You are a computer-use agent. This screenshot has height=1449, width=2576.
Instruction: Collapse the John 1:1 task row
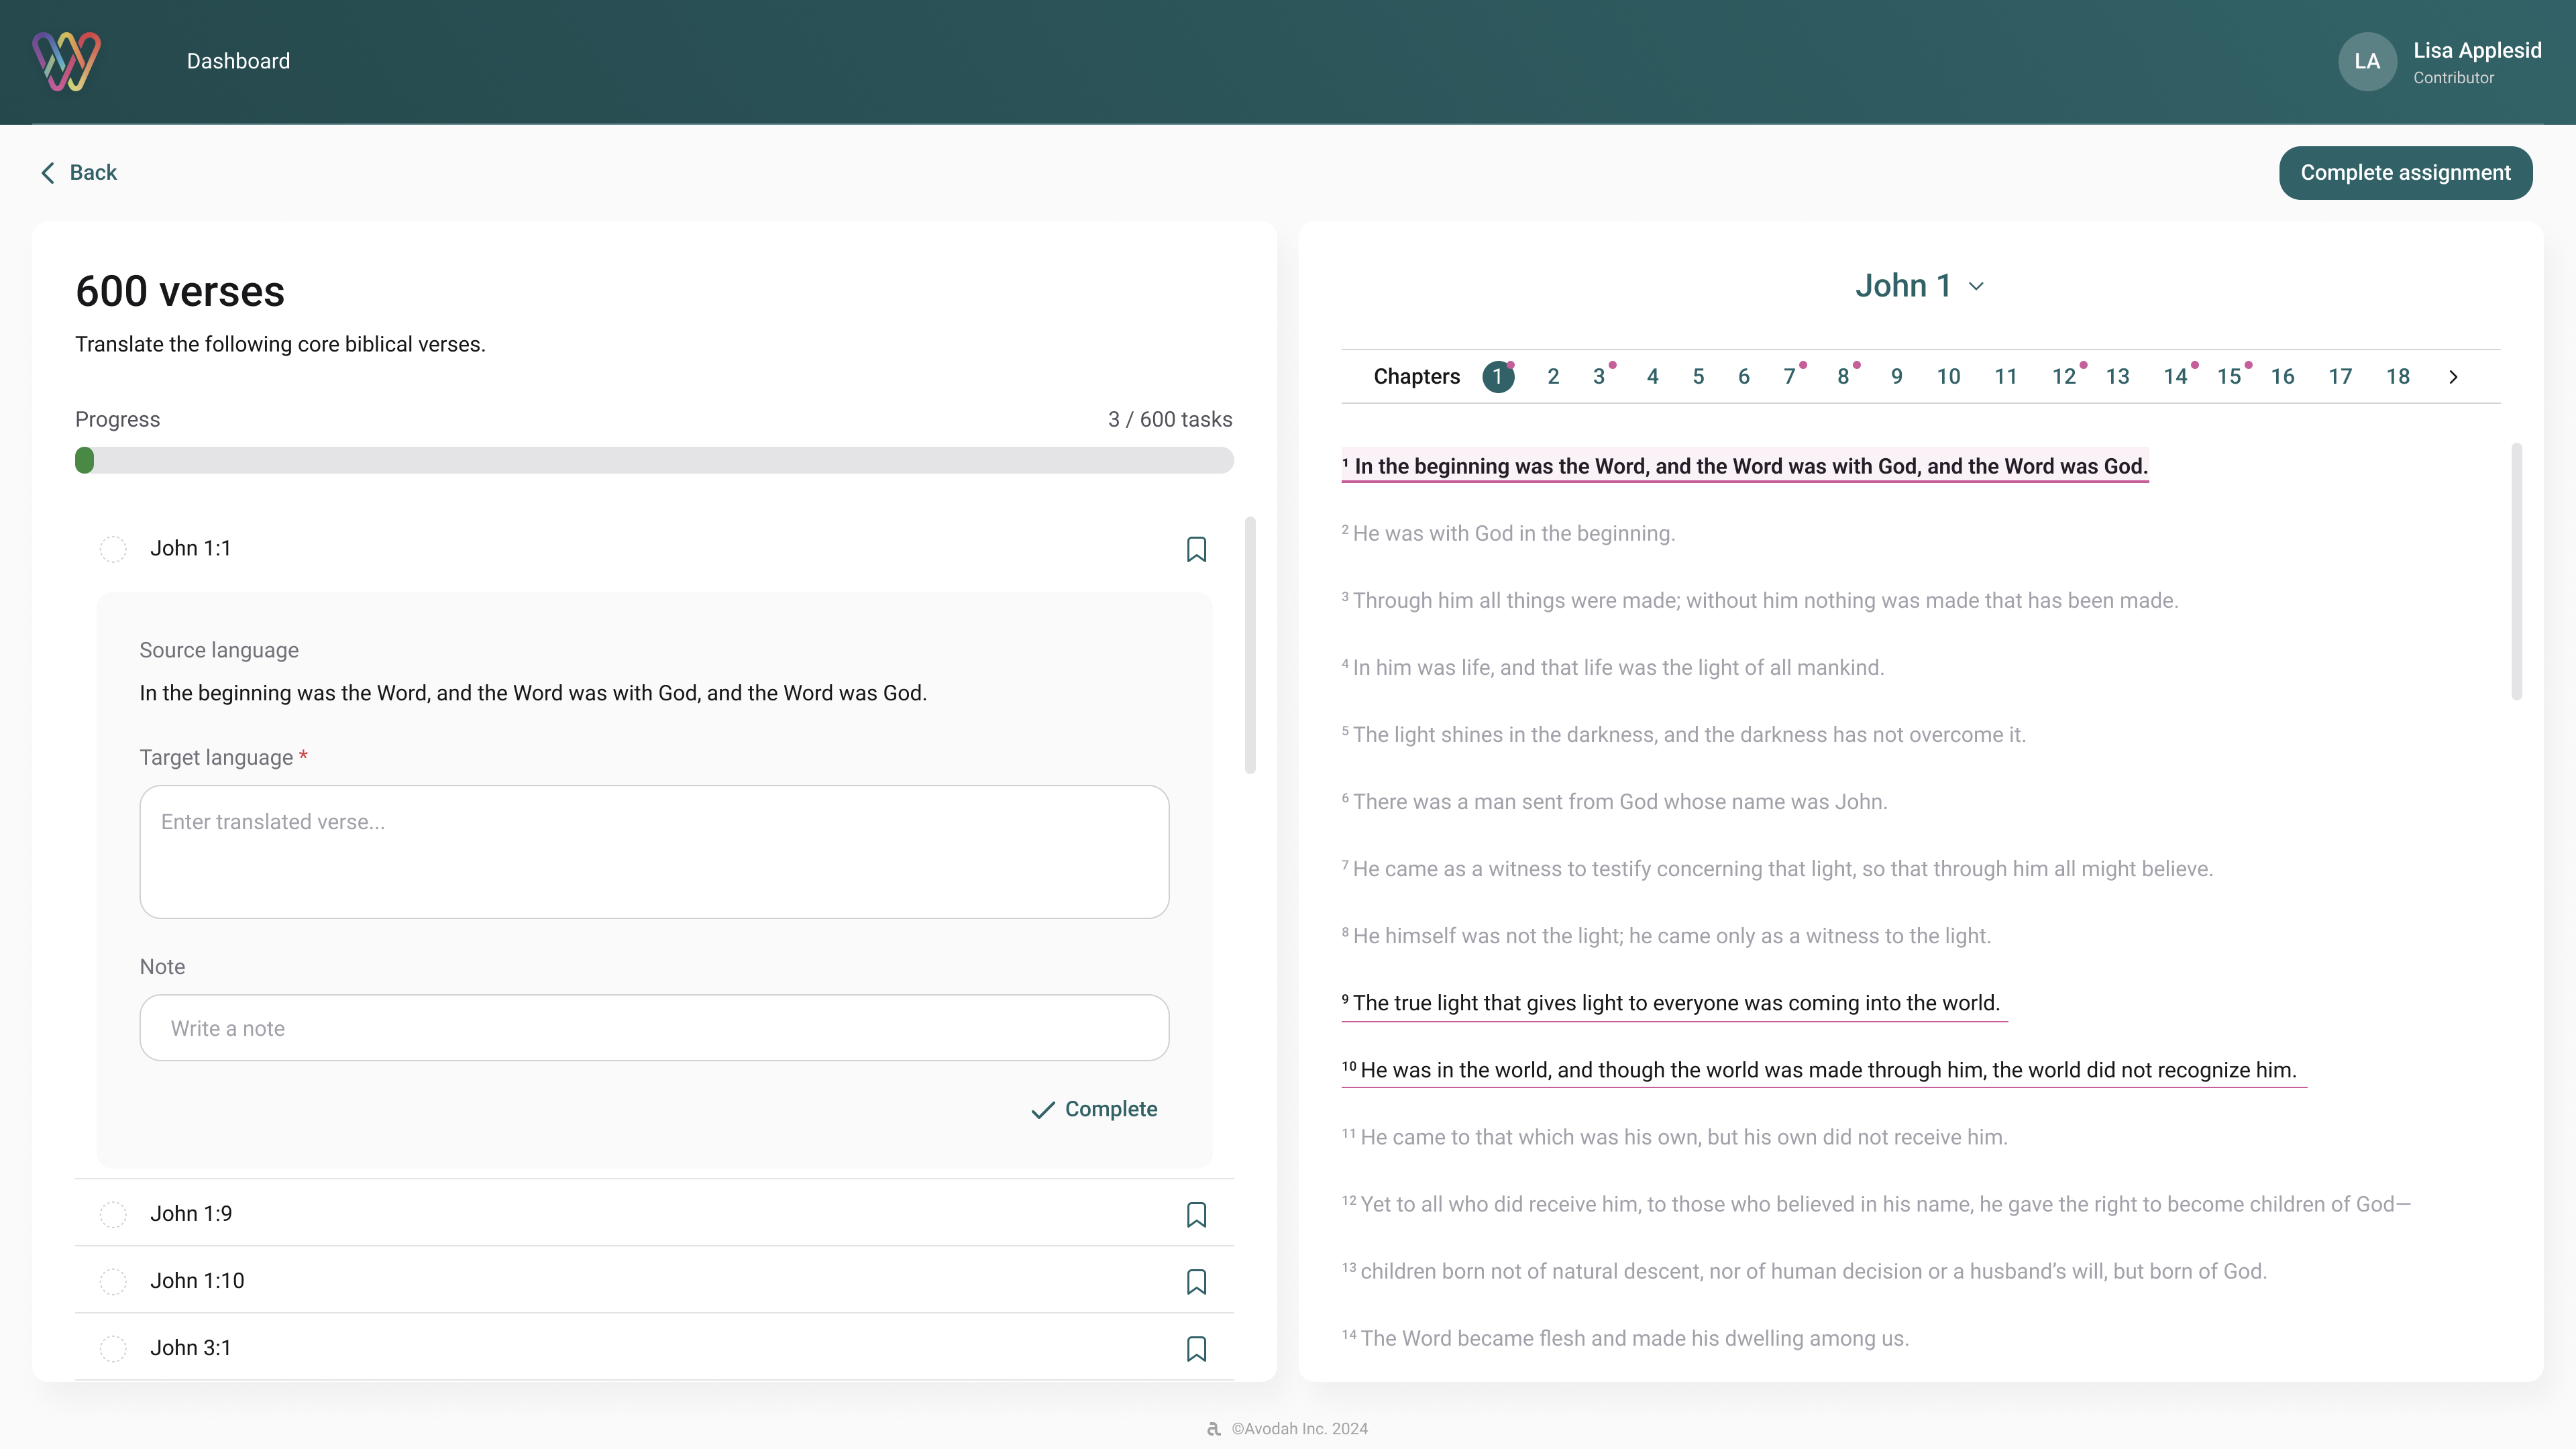[654, 548]
